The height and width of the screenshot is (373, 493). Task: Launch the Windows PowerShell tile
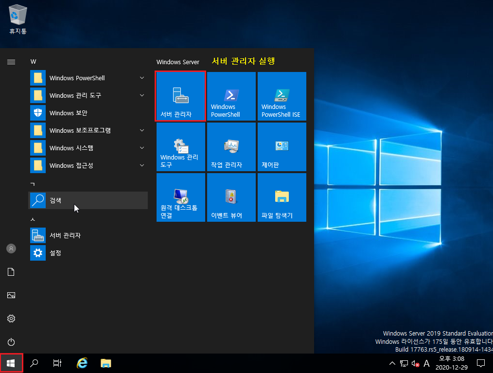(x=231, y=96)
